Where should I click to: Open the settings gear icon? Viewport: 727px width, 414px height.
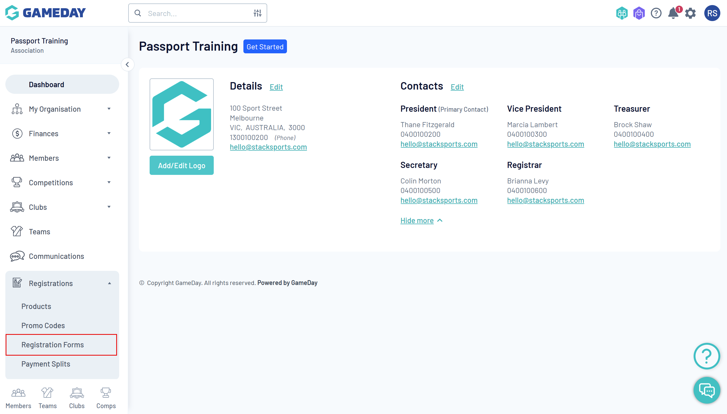pyautogui.click(x=690, y=13)
